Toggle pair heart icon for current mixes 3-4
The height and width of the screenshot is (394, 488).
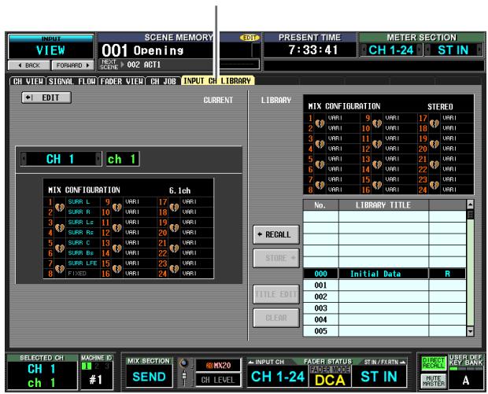coord(60,227)
